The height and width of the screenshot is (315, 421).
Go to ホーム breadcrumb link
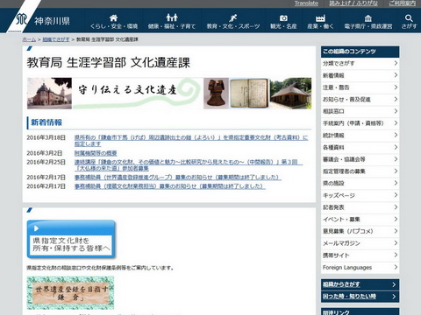[x=29, y=39]
